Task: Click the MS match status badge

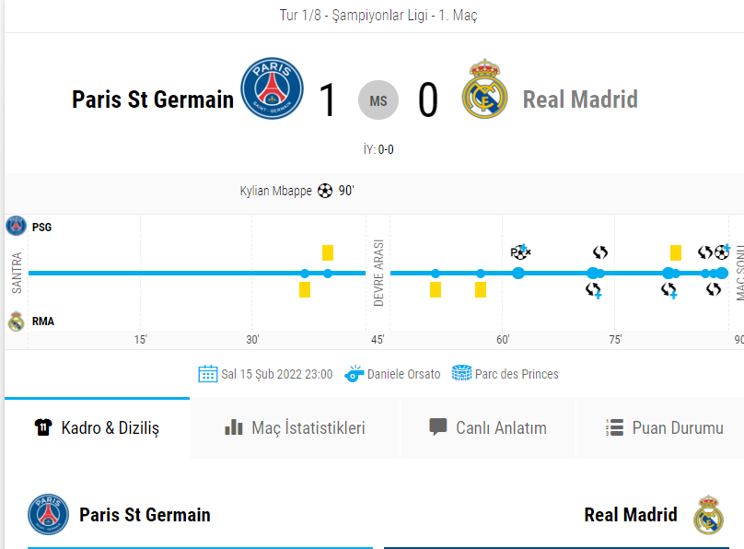Action: (x=378, y=100)
